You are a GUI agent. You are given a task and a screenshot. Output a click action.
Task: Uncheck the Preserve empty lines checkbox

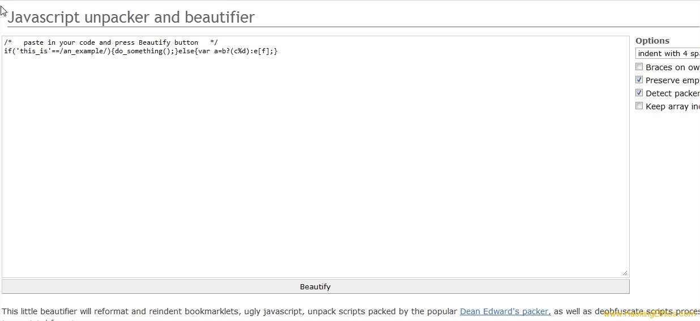point(639,80)
